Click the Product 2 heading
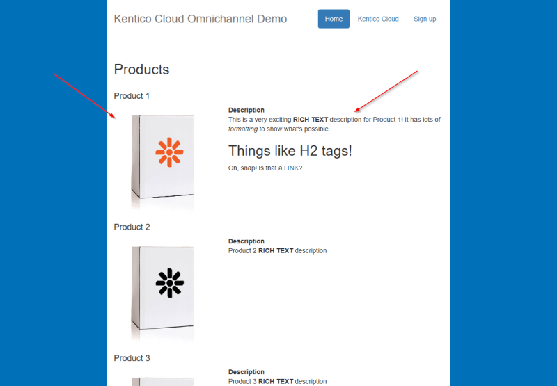This screenshot has height=386, width=557. click(x=132, y=227)
